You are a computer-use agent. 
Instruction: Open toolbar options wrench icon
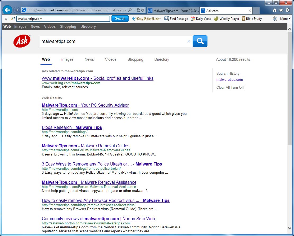[x=275, y=19]
